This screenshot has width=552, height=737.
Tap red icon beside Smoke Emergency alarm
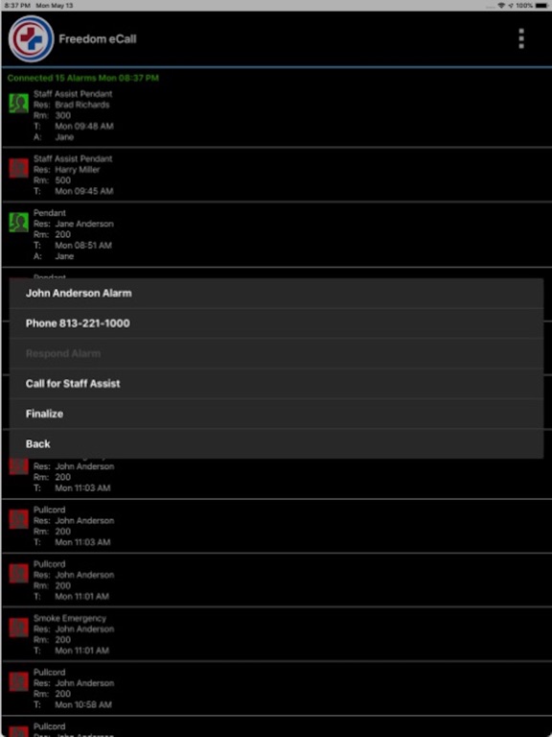[x=19, y=628]
